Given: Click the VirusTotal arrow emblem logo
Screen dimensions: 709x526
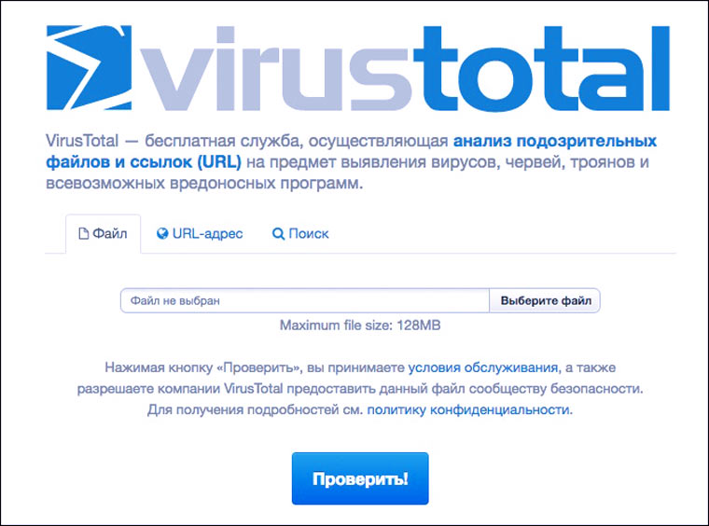Looking at the screenshot, I should 89,68.
